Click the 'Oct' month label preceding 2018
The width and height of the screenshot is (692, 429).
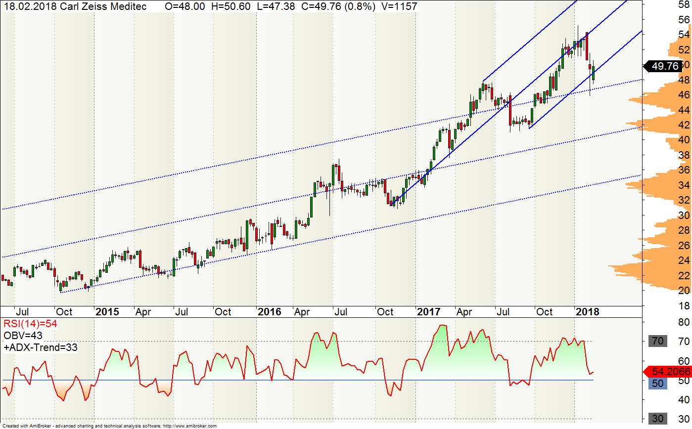pos(545,312)
